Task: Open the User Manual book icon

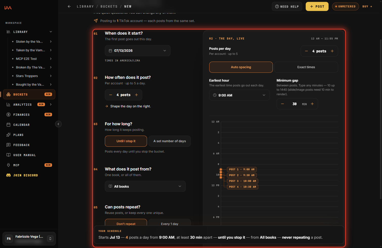Action: point(8,155)
